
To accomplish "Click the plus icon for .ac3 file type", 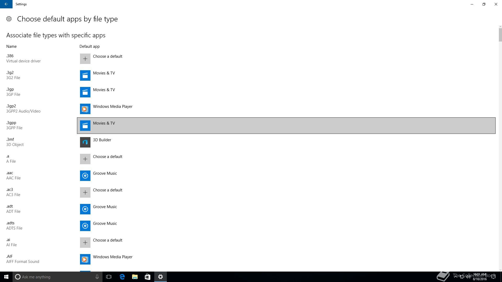I will 85,192.
